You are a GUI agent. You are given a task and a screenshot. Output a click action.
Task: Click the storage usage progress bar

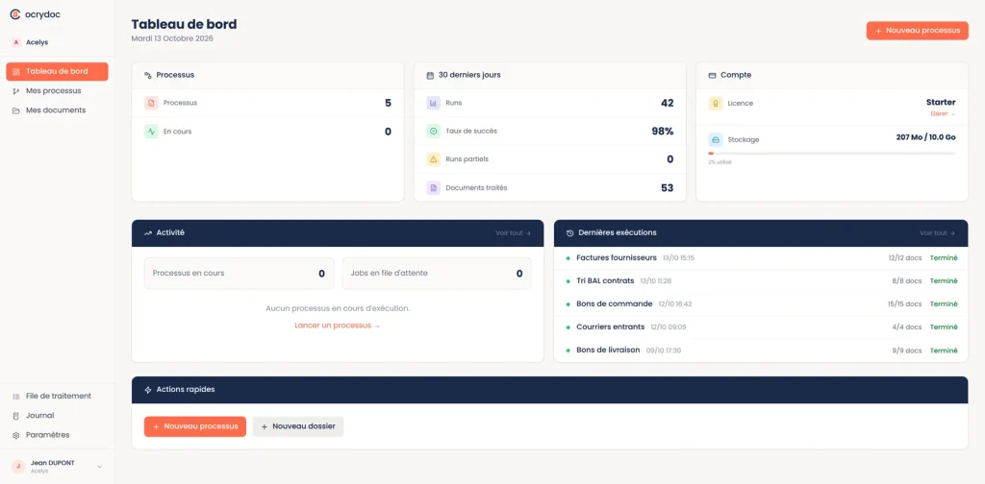(x=832, y=153)
